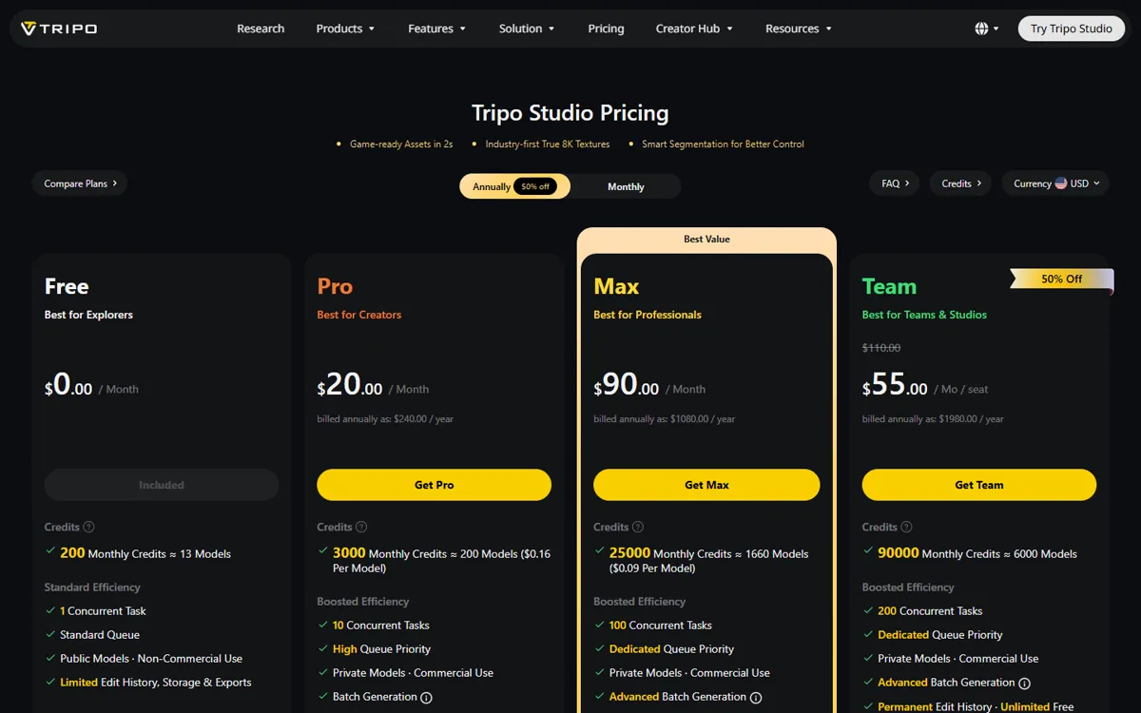This screenshot has height=713, width=1141.
Task: Click 'billed annually as: $1080.00 / year'
Action: 665,418
